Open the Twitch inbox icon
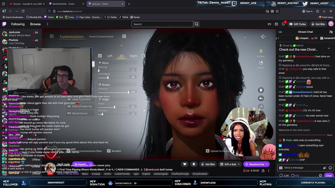This screenshot has height=188, width=335. (x=276, y=24)
